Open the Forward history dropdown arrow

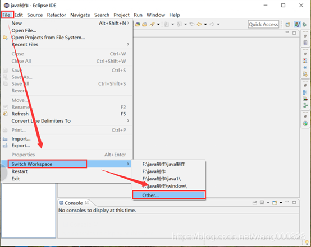tap(218, 24)
